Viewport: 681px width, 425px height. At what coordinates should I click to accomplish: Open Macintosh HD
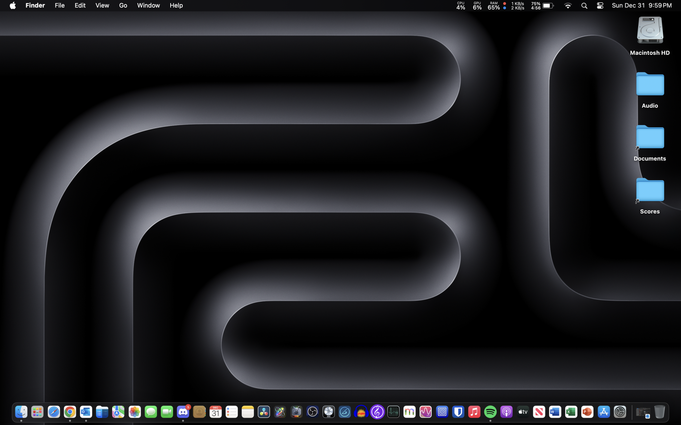(x=650, y=31)
